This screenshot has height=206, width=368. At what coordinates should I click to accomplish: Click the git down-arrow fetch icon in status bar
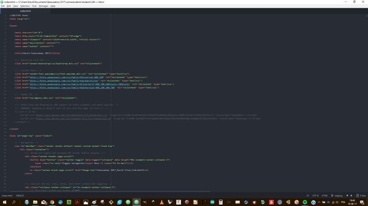pos(347,196)
